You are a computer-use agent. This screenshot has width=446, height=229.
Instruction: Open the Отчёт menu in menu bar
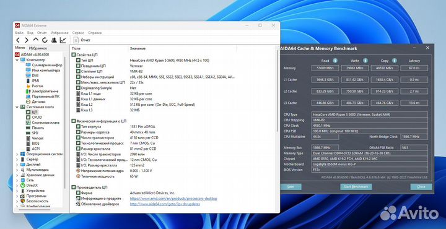pyautogui.click(x=42, y=33)
